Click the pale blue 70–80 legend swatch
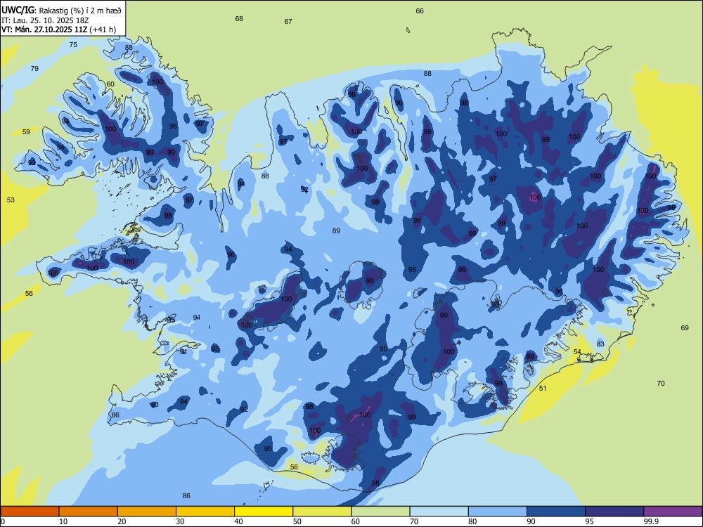Viewport: 703px width, 527px height. (x=439, y=512)
